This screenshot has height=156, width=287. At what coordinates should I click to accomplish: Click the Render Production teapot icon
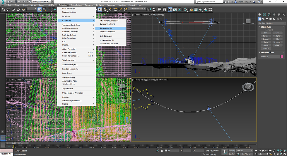click(201, 9)
